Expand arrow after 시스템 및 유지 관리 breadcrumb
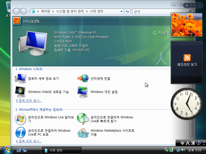Screen dimensions: 206x154 click(87, 12)
